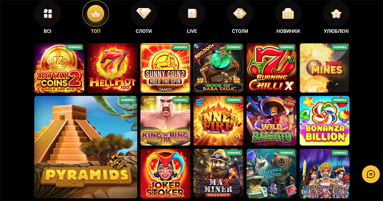This screenshot has width=383, height=201.
Task: Launch Queens of Glory Legacy
Action: pyautogui.click(x=325, y=174)
